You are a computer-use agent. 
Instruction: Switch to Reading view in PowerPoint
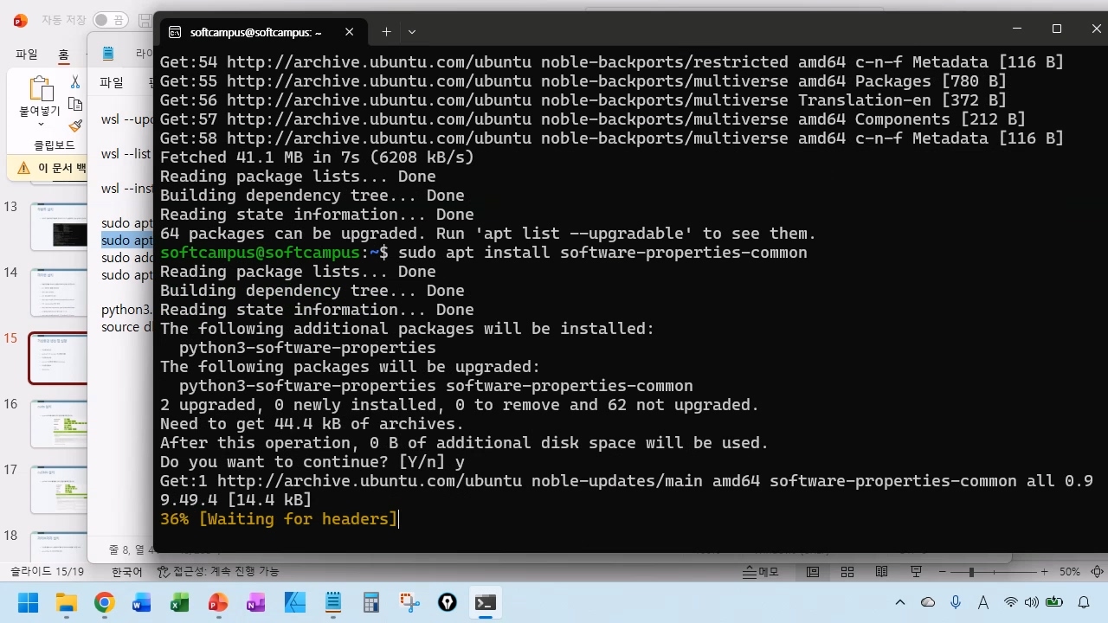pyautogui.click(x=881, y=572)
